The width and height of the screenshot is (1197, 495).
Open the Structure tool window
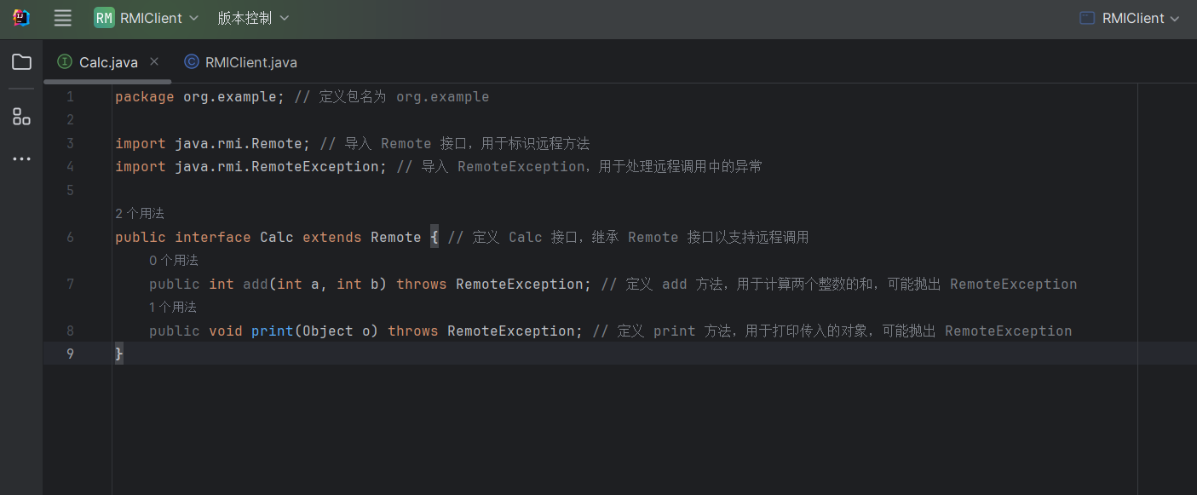point(21,117)
